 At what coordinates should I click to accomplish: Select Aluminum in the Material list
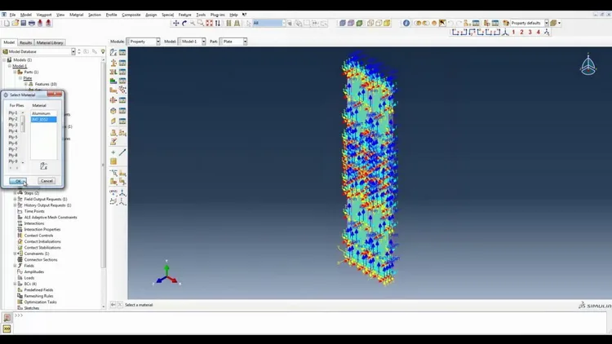(43, 113)
